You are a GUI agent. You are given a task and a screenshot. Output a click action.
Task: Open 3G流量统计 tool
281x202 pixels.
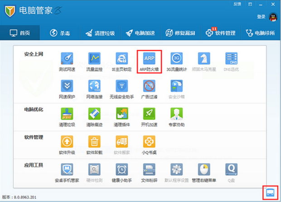(x=176, y=61)
